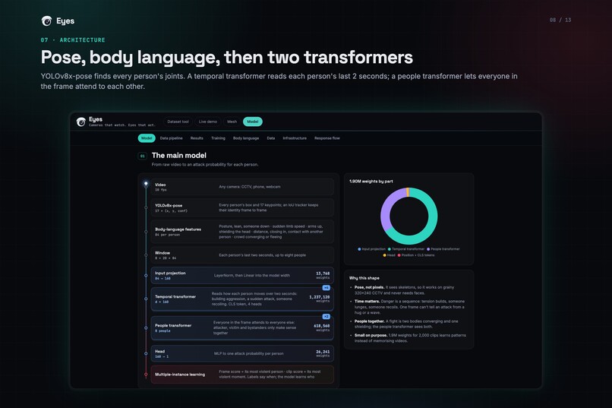Click the People transformer legend dot
The image size is (612, 408).
[428, 249]
